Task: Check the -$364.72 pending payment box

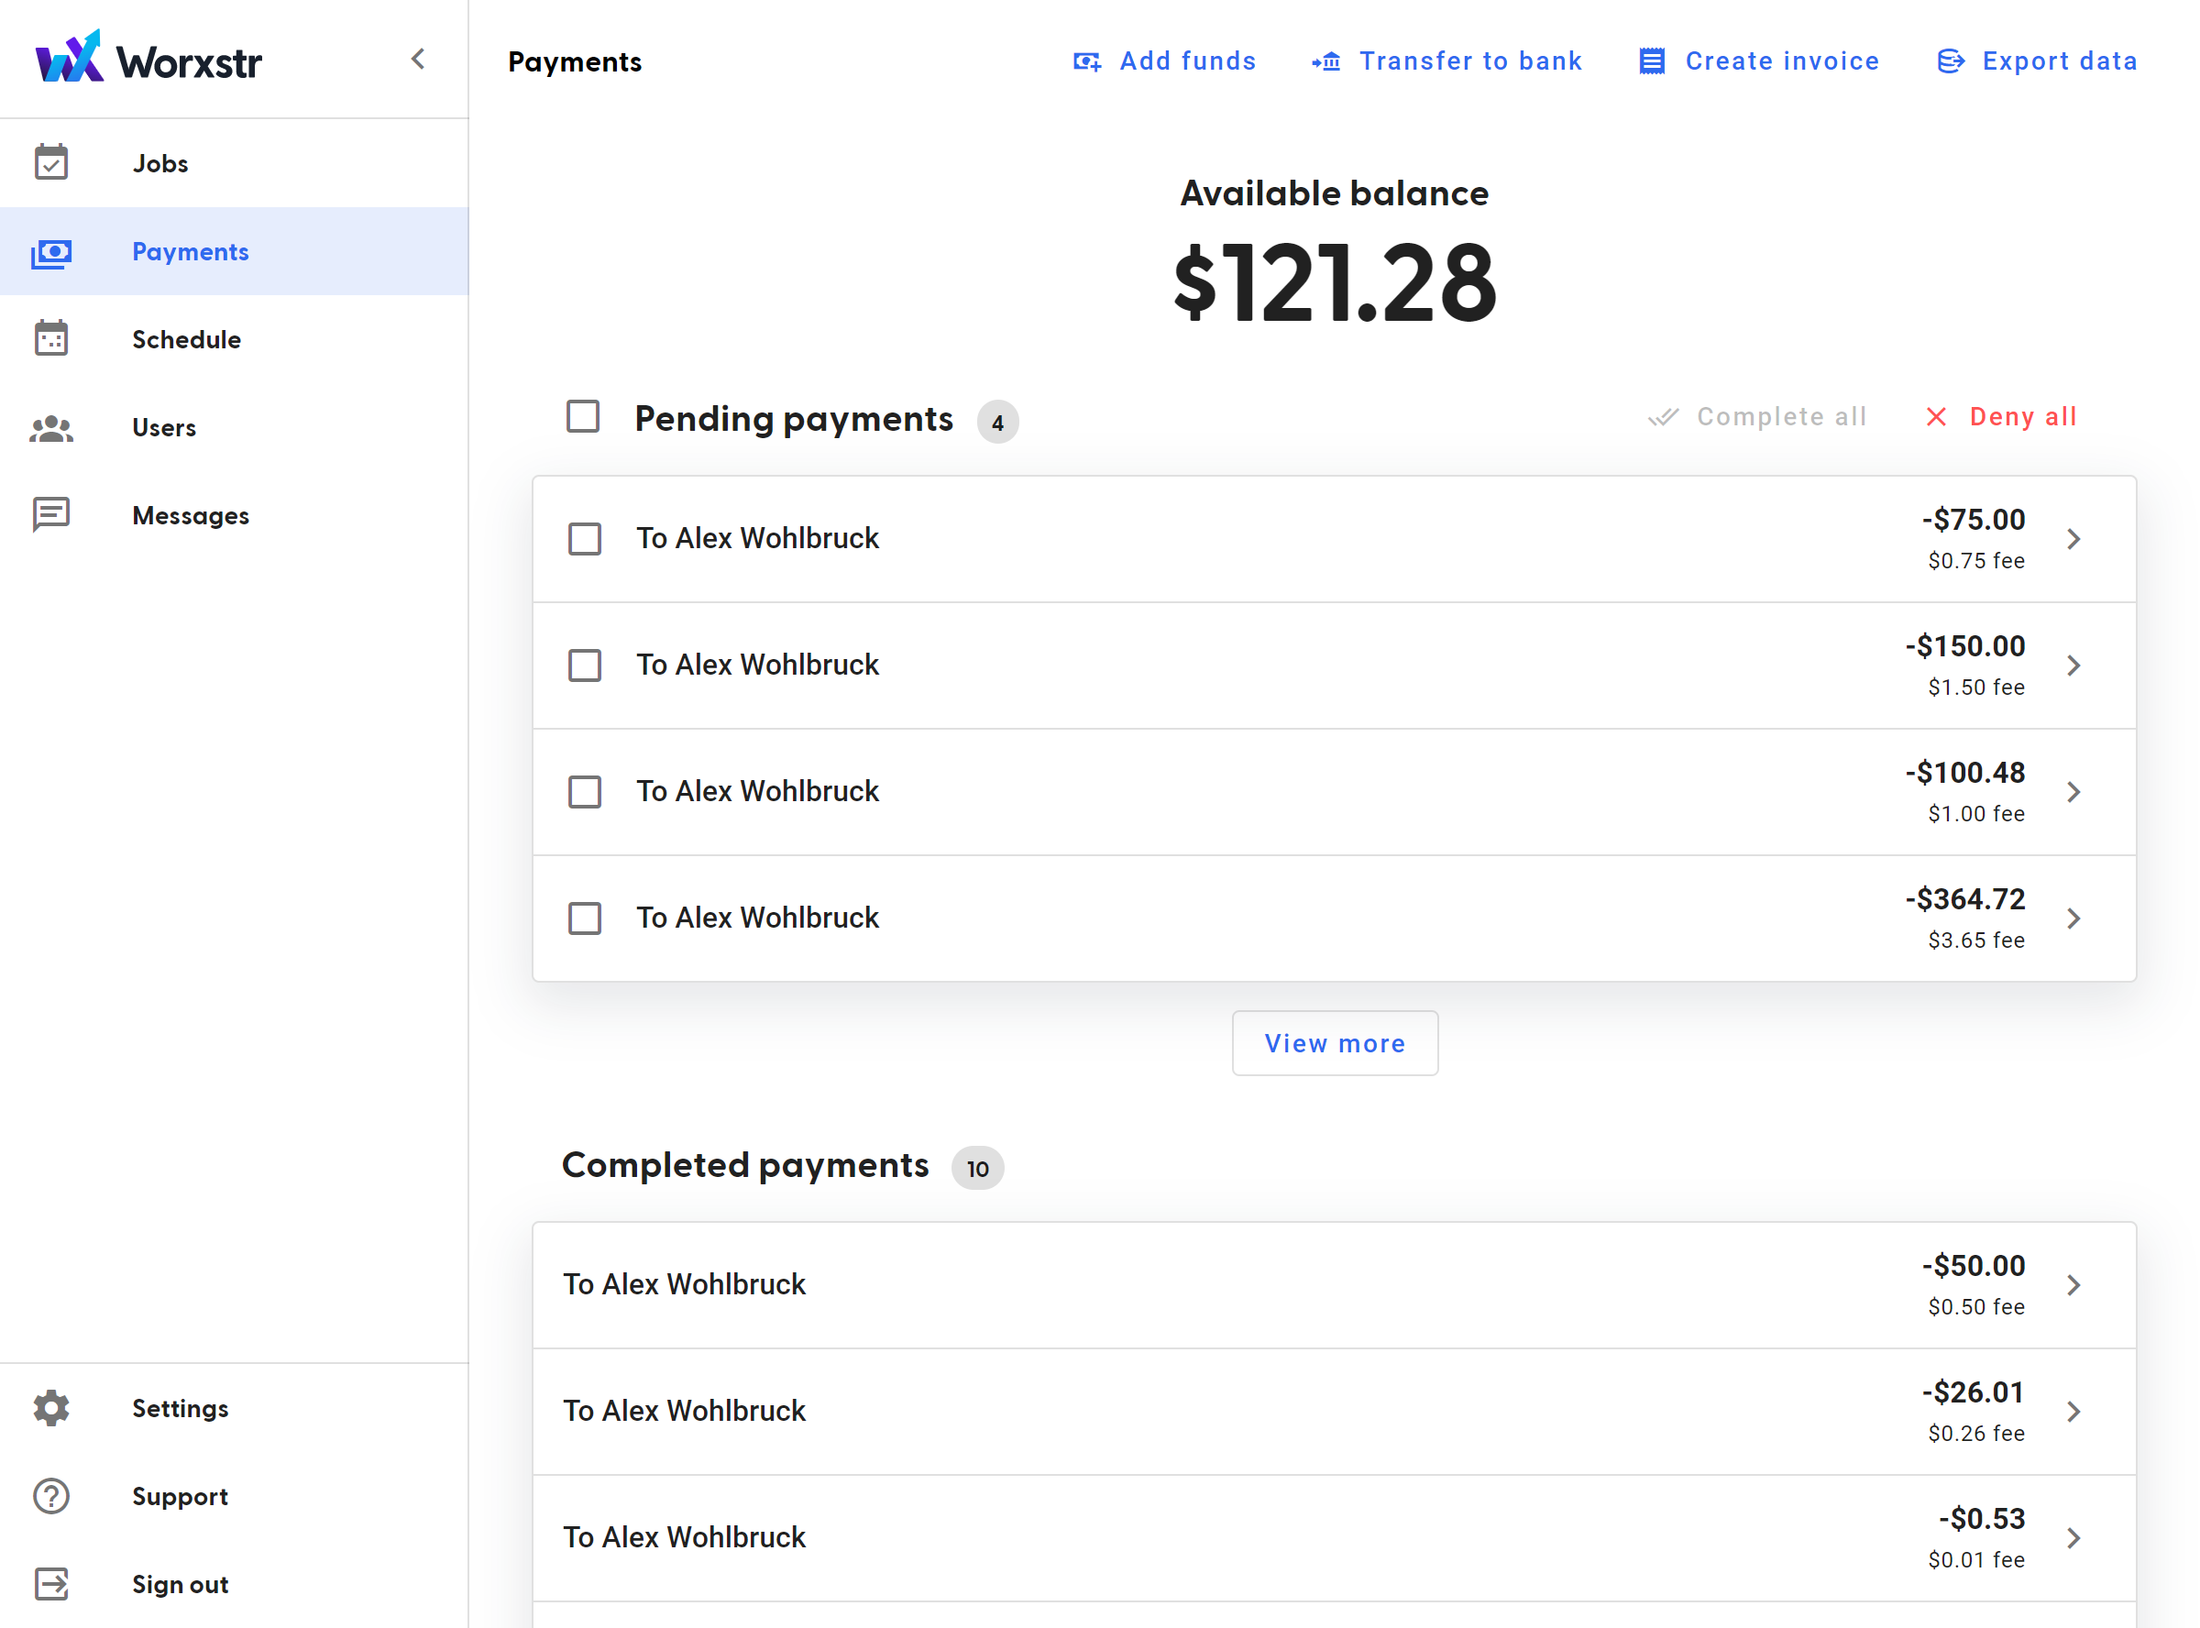Action: tap(584, 918)
